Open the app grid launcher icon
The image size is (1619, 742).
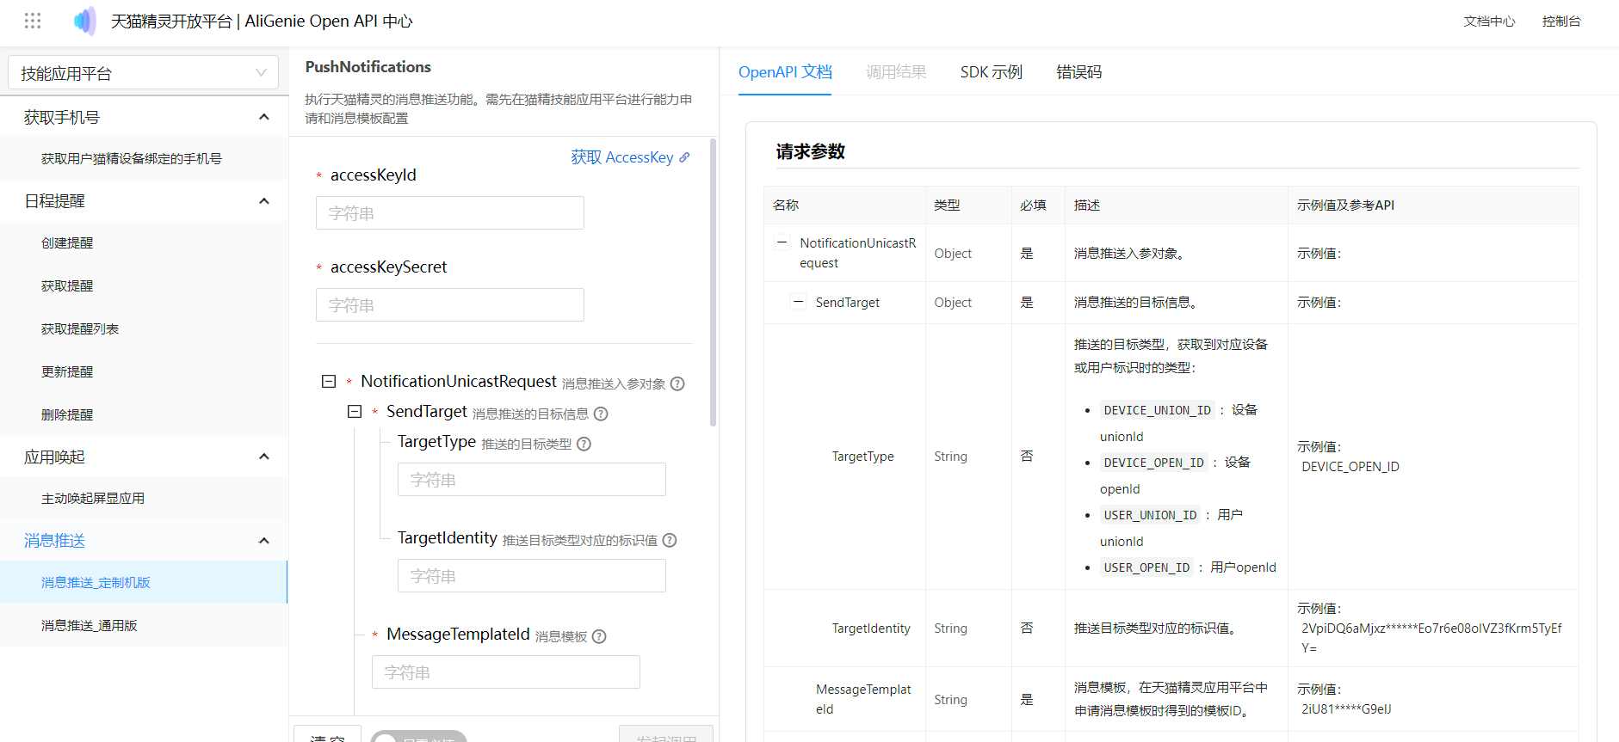33,21
